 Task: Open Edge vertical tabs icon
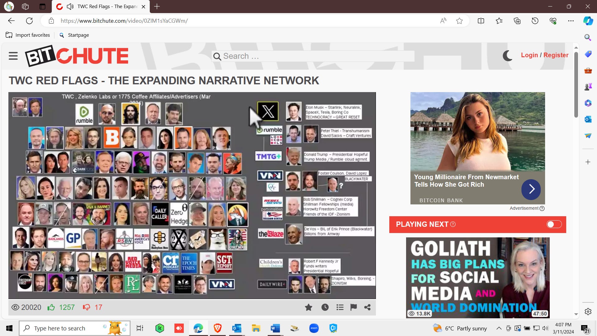click(x=42, y=7)
